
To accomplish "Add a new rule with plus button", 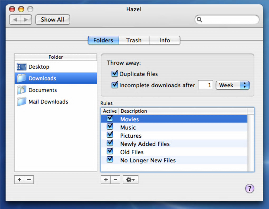I will click(106, 180).
